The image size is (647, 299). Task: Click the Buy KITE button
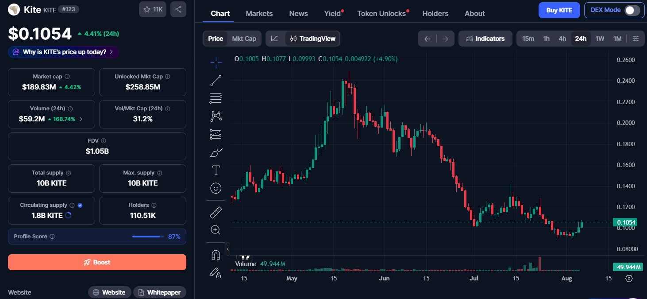(x=559, y=10)
